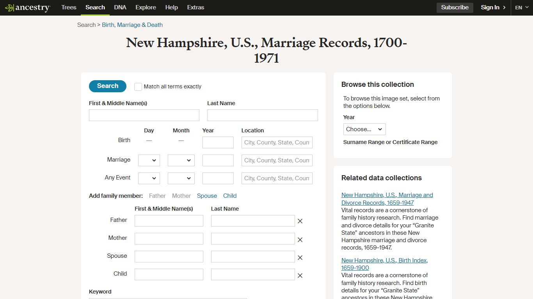Click the Any Event Location field

coord(277,178)
